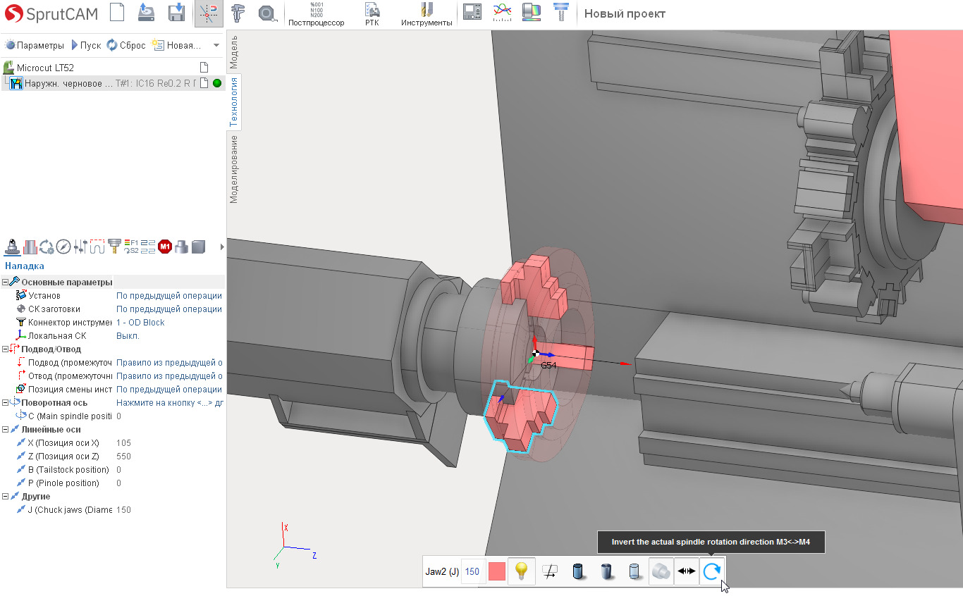
Task: Open the rotating arrows with gear tab
Action: (47, 247)
